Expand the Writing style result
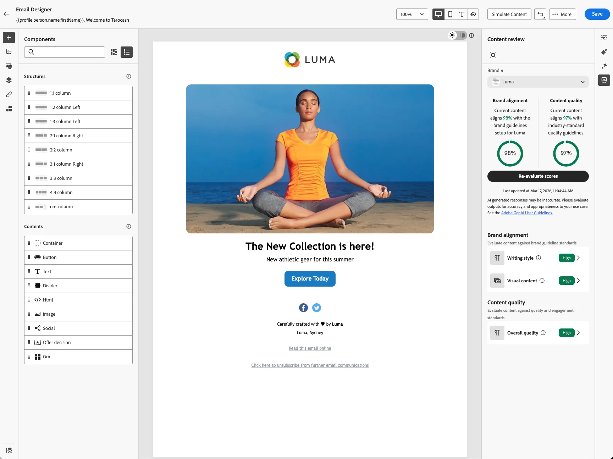 coord(579,258)
